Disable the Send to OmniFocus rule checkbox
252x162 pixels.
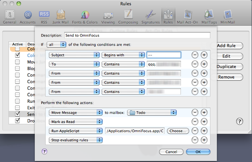pyautogui.click(x=17, y=114)
